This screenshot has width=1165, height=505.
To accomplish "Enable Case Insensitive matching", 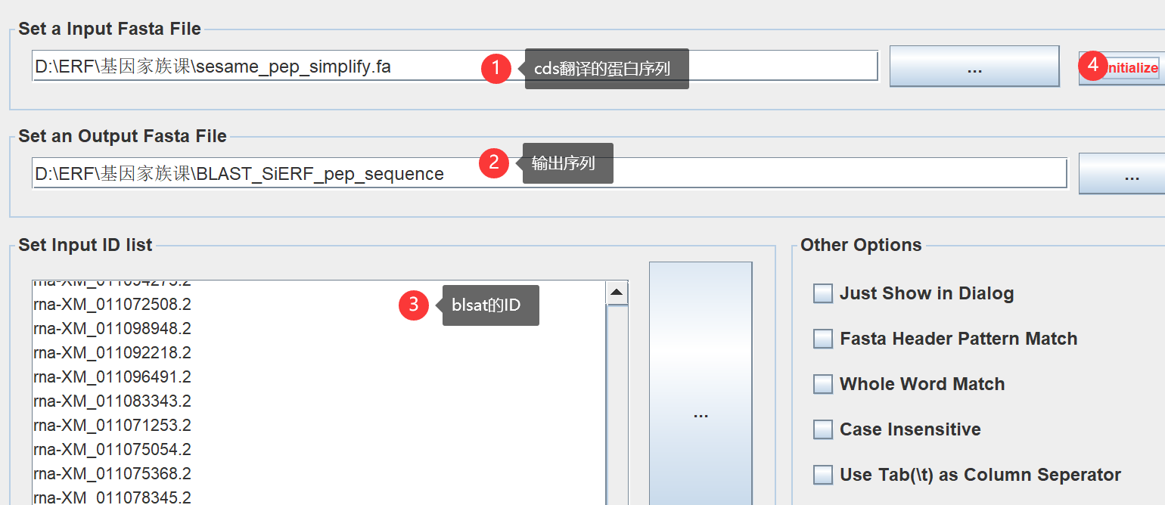I will (x=823, y=429).
